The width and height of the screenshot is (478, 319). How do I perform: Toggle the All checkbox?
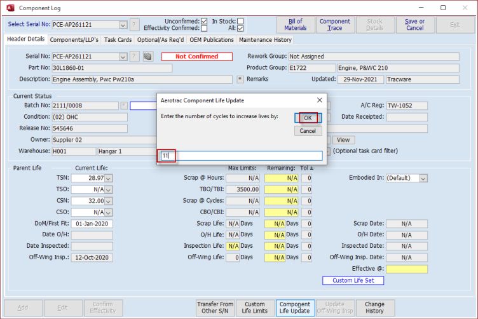(240, 28)
